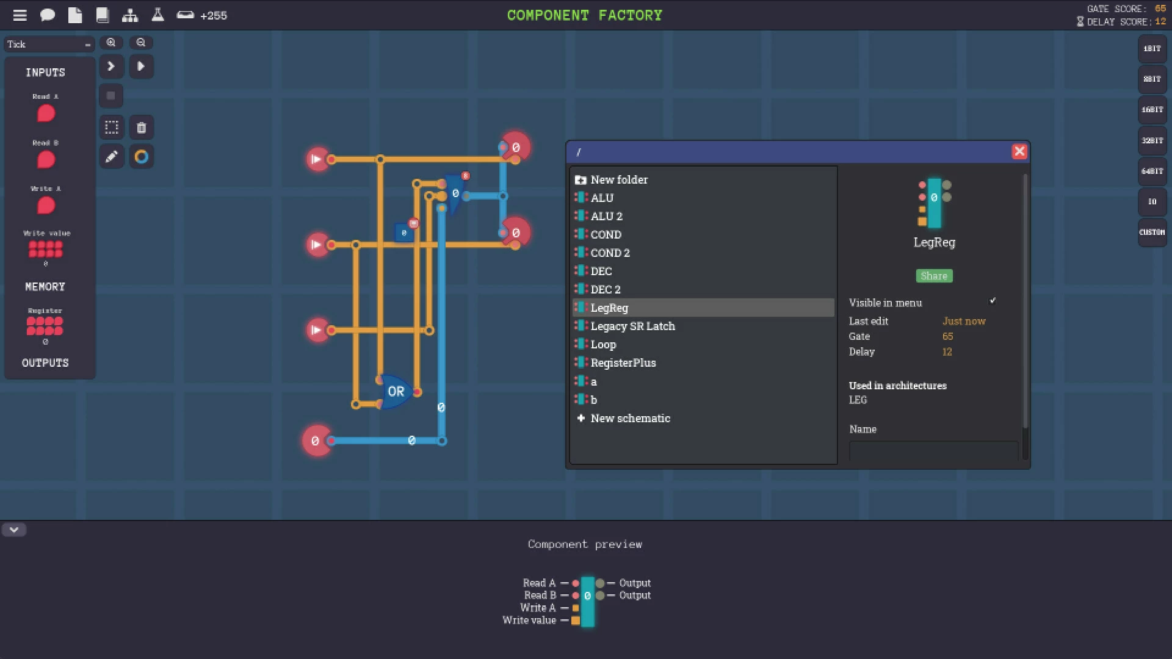1172x659 pixels.
Task: Select the marquee selection tool icon
Action: pos(111,126)
